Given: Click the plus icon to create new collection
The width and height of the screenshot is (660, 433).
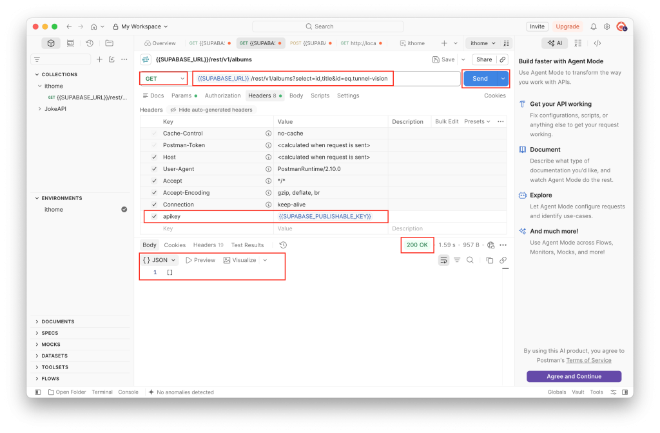Looking at the screenshot, I should 99,59.
